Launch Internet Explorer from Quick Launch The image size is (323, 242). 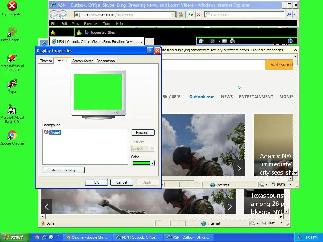[44, 237]
